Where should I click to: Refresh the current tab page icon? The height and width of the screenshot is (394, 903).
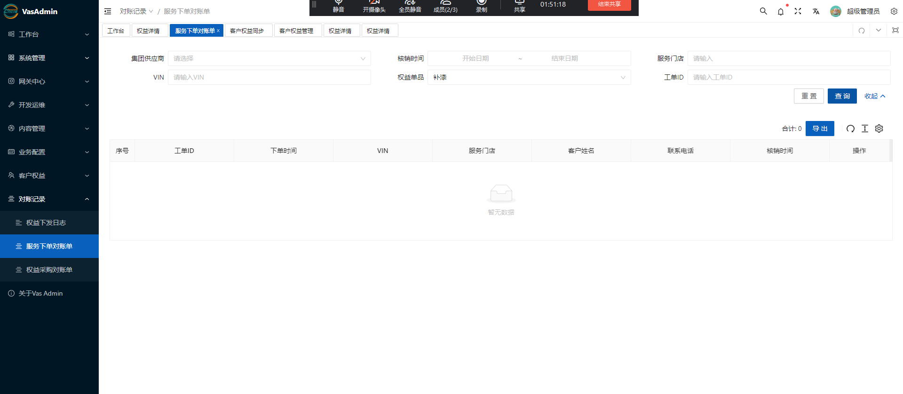pyautogui.click(x=862, y=31)
